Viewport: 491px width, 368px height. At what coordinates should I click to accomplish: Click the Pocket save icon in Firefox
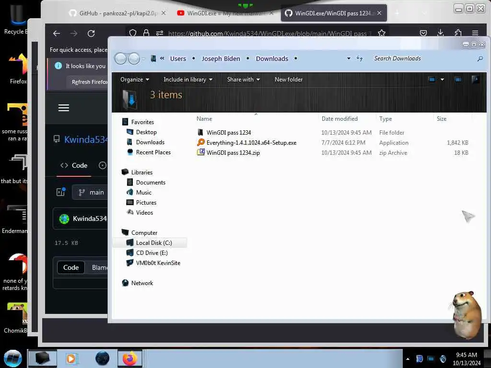click(423, 33)
